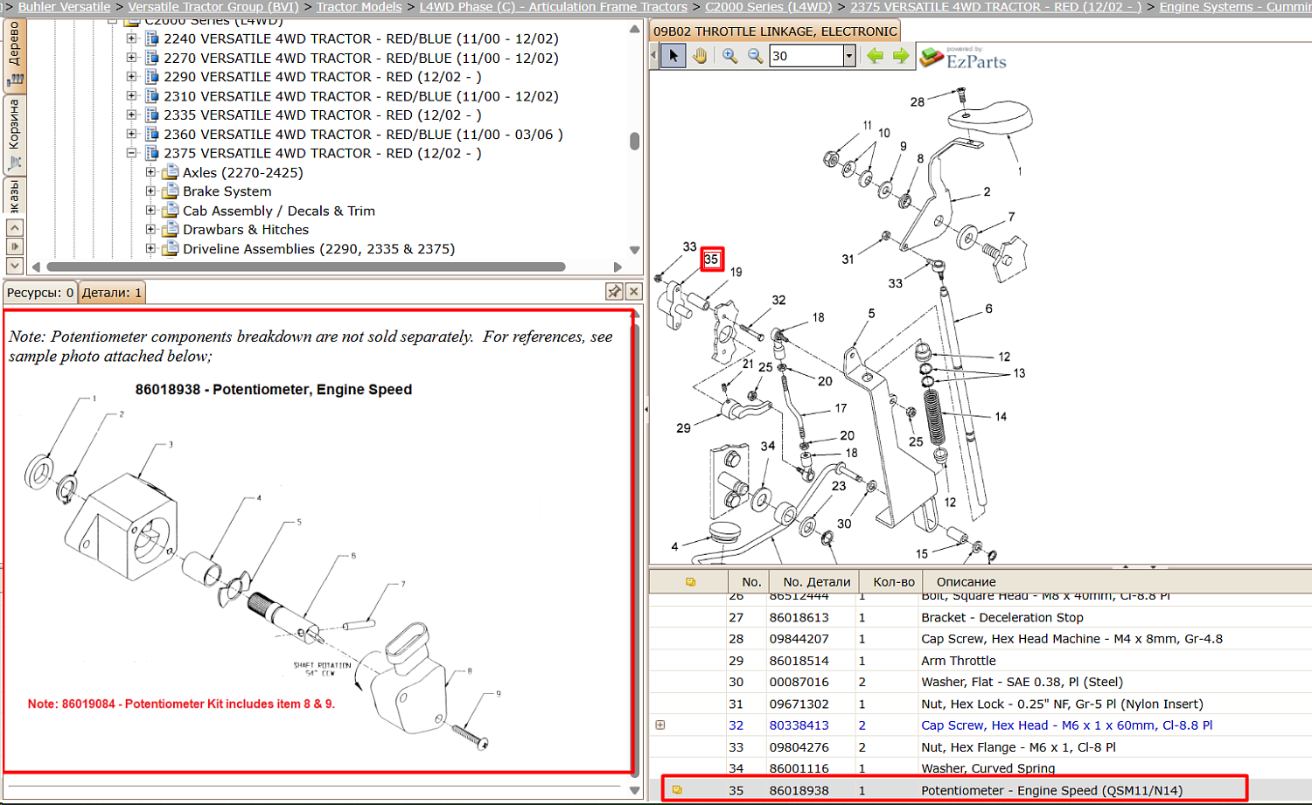Pin the resources details panel

pyautogui.click(x=614, y=292)
